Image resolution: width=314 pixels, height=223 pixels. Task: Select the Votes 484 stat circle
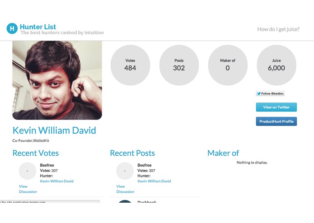tap(130, 65)
